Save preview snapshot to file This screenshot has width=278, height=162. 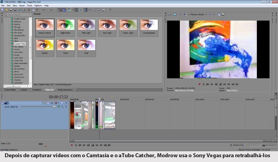223,15
